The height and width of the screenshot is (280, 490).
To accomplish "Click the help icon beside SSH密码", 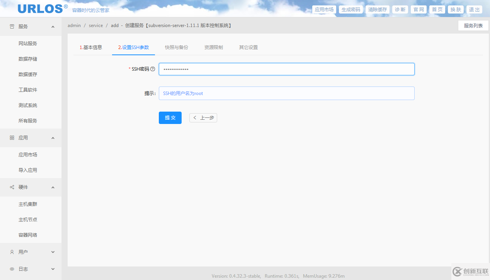I will (153, 69).
